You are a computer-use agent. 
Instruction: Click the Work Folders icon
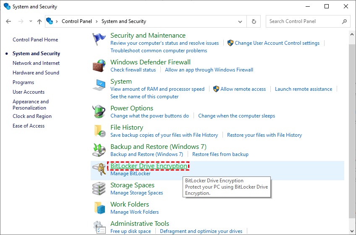[99, 208]
